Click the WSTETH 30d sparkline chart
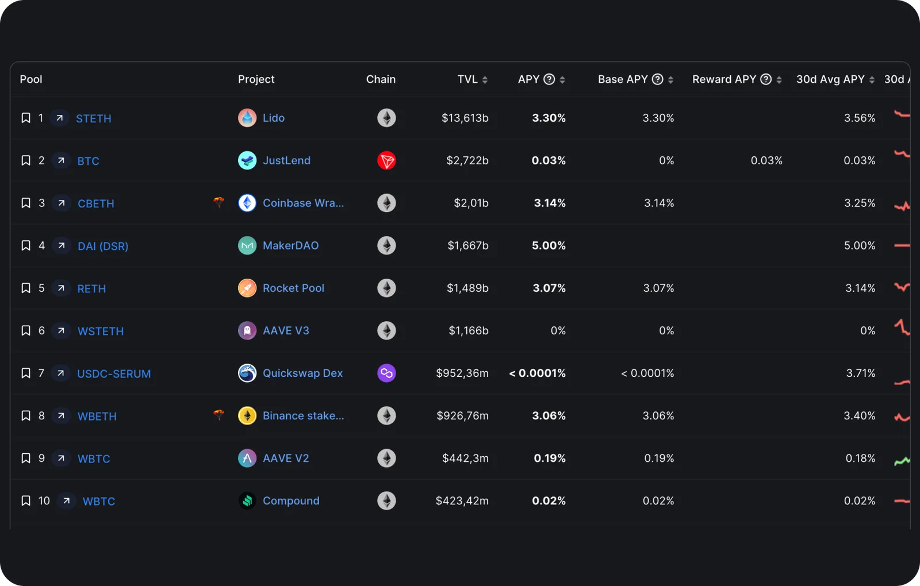 pyautogui.click(x=902, y=327)
